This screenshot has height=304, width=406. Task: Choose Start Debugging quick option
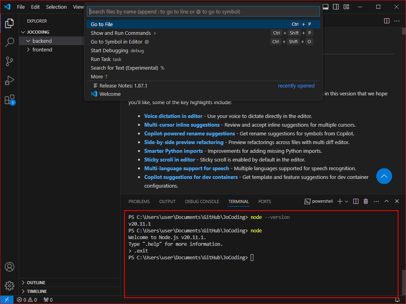coord(203,50)
